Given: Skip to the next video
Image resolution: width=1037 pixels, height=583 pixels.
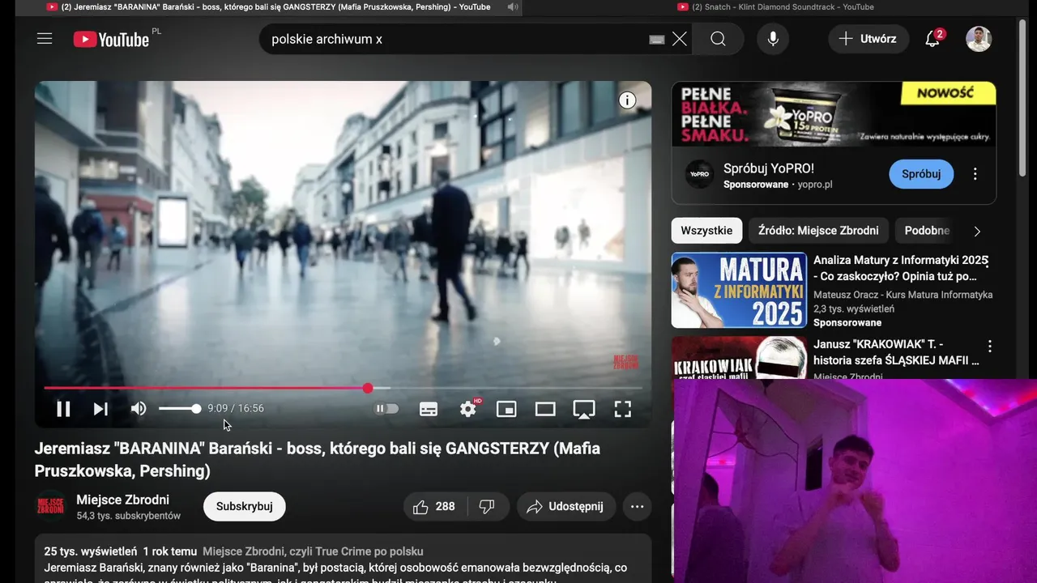Looking at the screenshot, I should 100,409.
